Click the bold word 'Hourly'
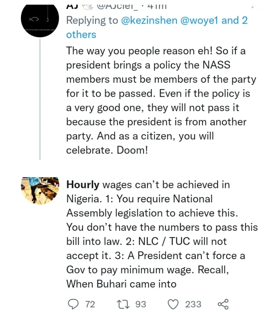This screenshot has height=312, width=279. (x=83, y=185)
